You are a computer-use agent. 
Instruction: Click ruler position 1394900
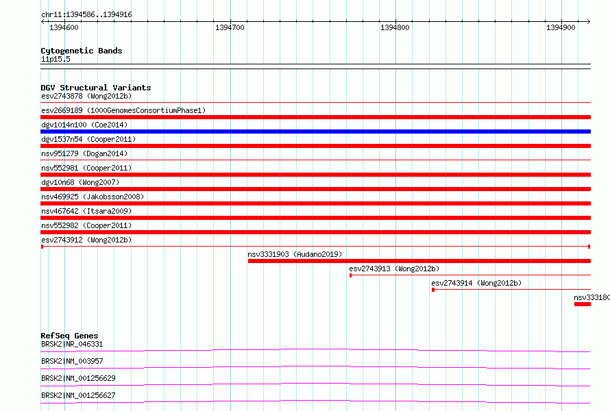click(x=561, y=27)
